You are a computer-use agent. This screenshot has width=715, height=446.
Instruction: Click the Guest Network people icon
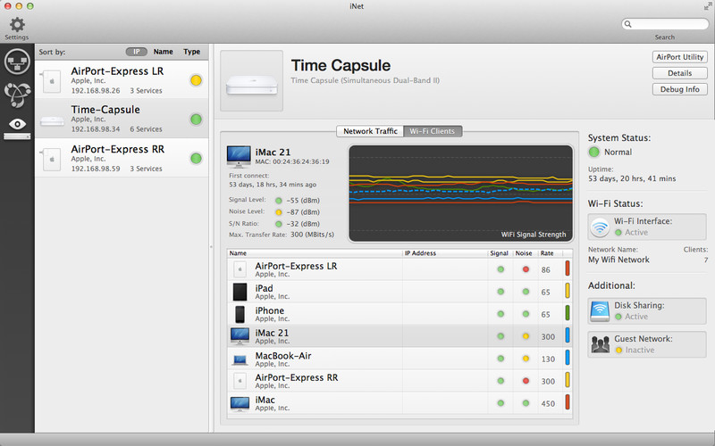(x=600, y=344)
